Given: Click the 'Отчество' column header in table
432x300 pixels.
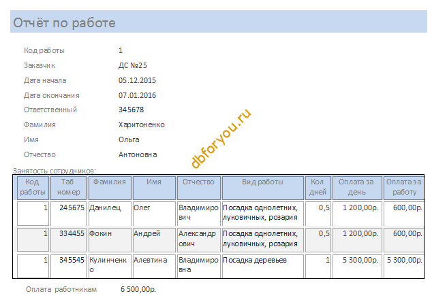Looking at the screenshot, I should 199,188.
